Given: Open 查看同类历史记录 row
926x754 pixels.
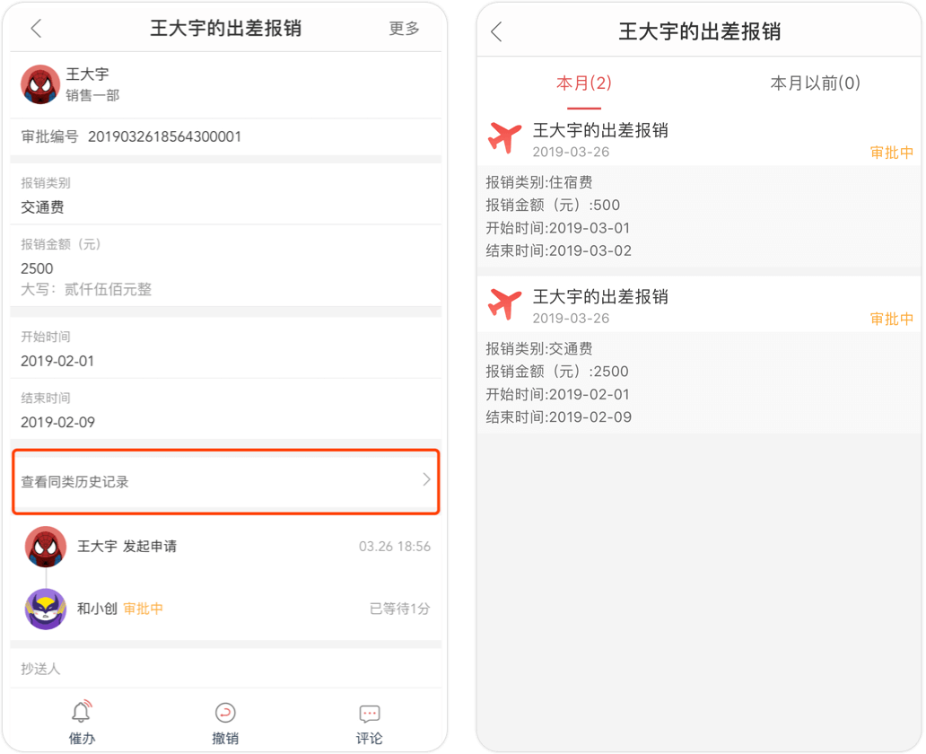Looking at the screenshot, I should [x=225, y=482].
